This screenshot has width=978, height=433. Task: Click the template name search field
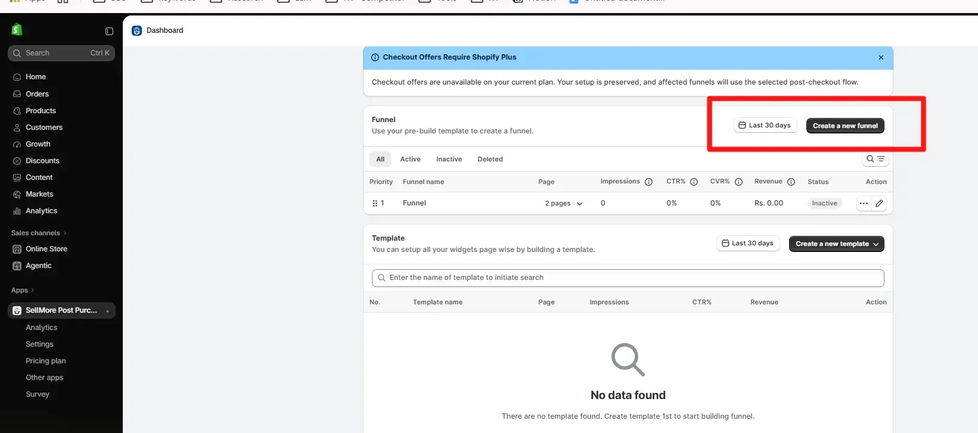(x=628, y=278)
